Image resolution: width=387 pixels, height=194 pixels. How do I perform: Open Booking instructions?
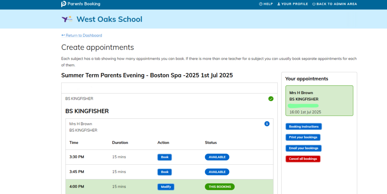click(x=303, y=127)
